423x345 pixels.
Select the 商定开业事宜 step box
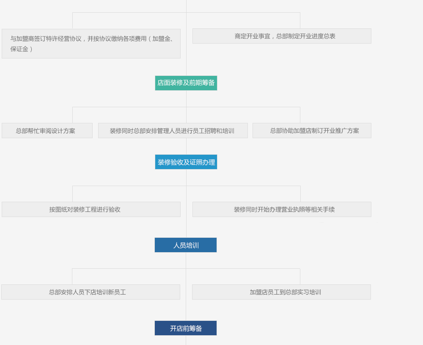pyautogui.click(x=282, y=36)
